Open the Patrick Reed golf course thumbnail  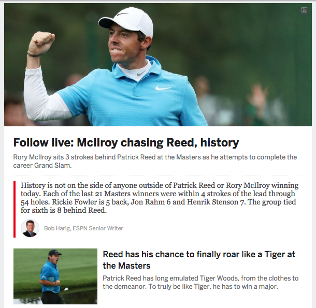(x=55, y=276)
